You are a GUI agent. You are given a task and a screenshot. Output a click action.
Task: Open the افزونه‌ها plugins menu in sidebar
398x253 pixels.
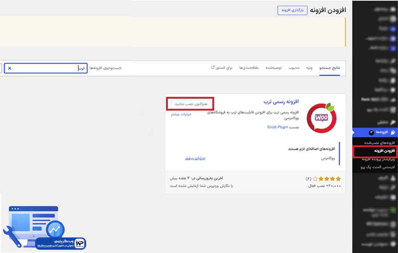click(x=375, y=132)
